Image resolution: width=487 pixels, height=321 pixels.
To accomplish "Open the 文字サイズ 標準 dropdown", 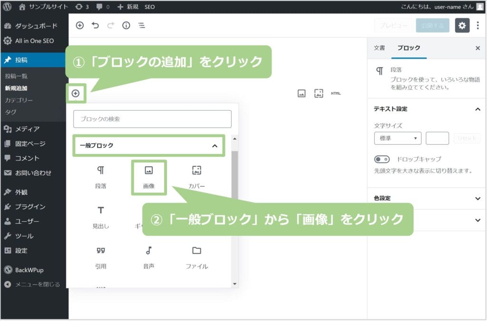I will [398, 138].
